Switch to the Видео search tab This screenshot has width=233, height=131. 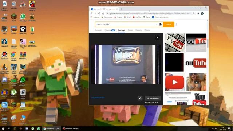(x=130, y=30)
